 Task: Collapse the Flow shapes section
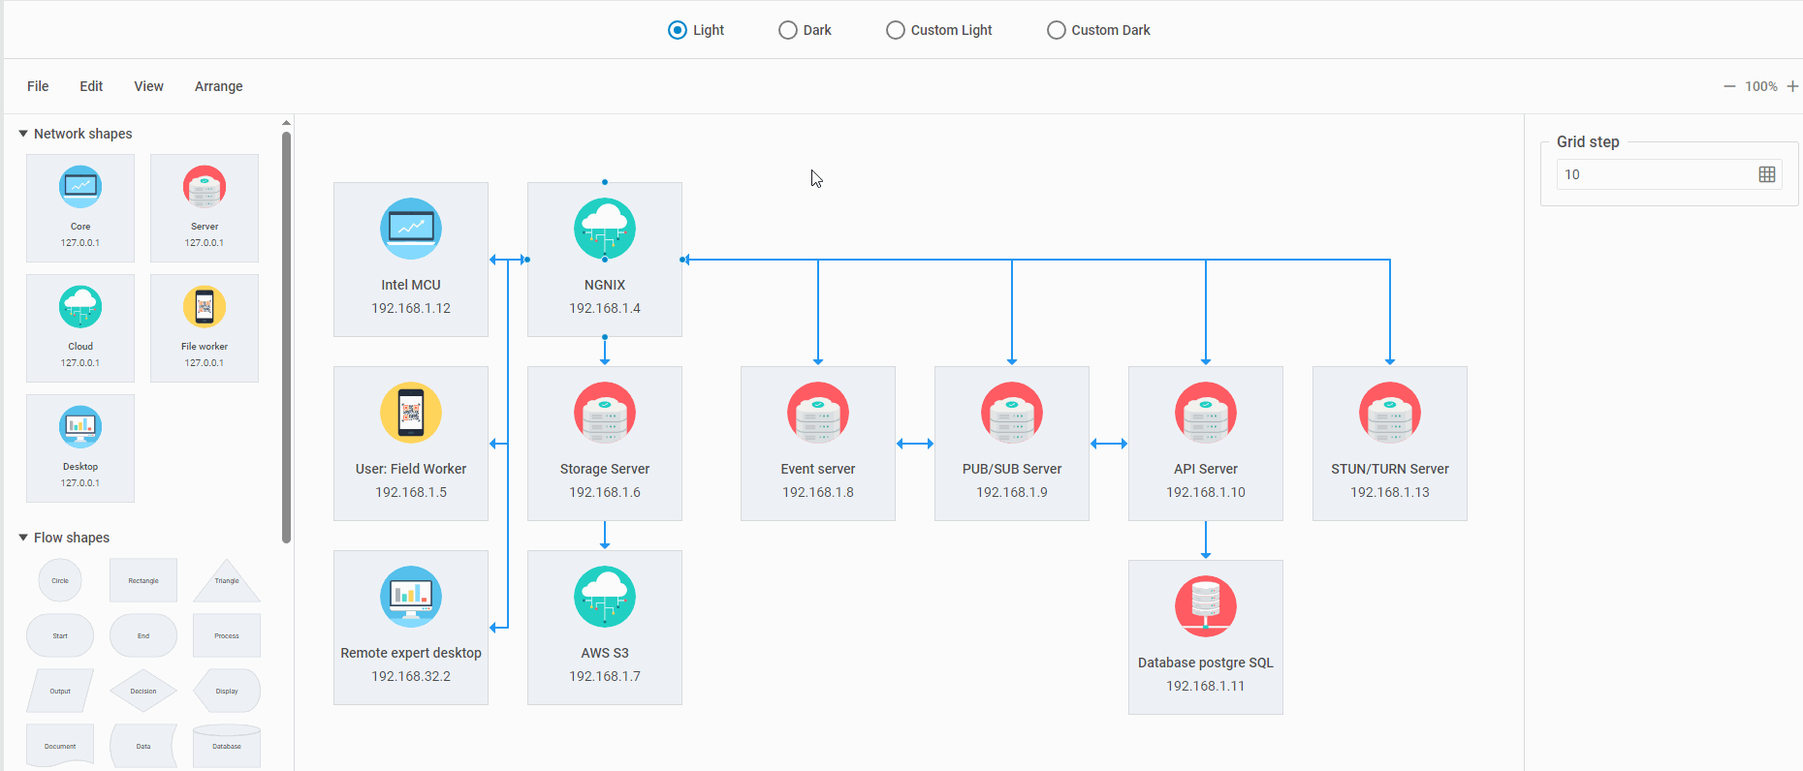click(x=23, y=538)
